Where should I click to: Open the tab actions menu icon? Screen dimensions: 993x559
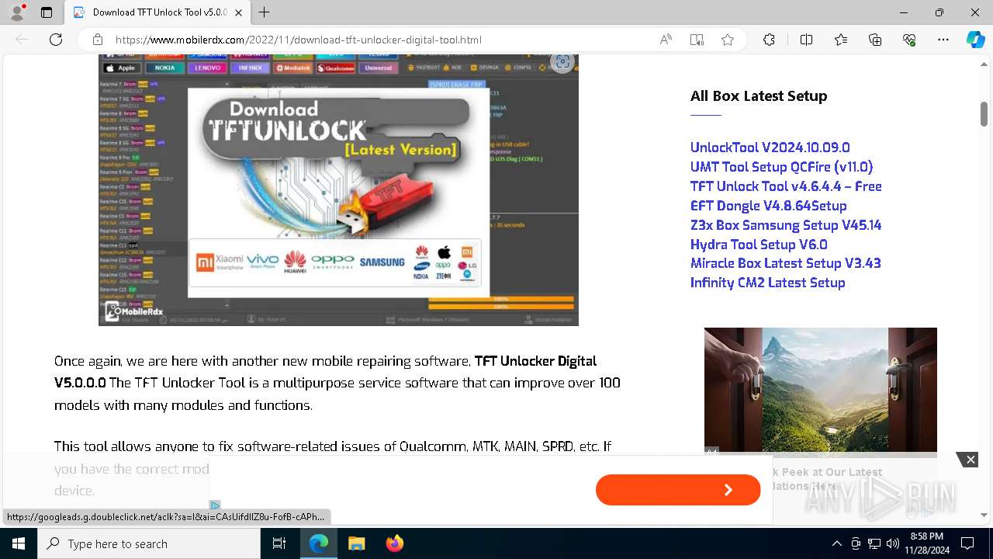(x=47, y=12)
